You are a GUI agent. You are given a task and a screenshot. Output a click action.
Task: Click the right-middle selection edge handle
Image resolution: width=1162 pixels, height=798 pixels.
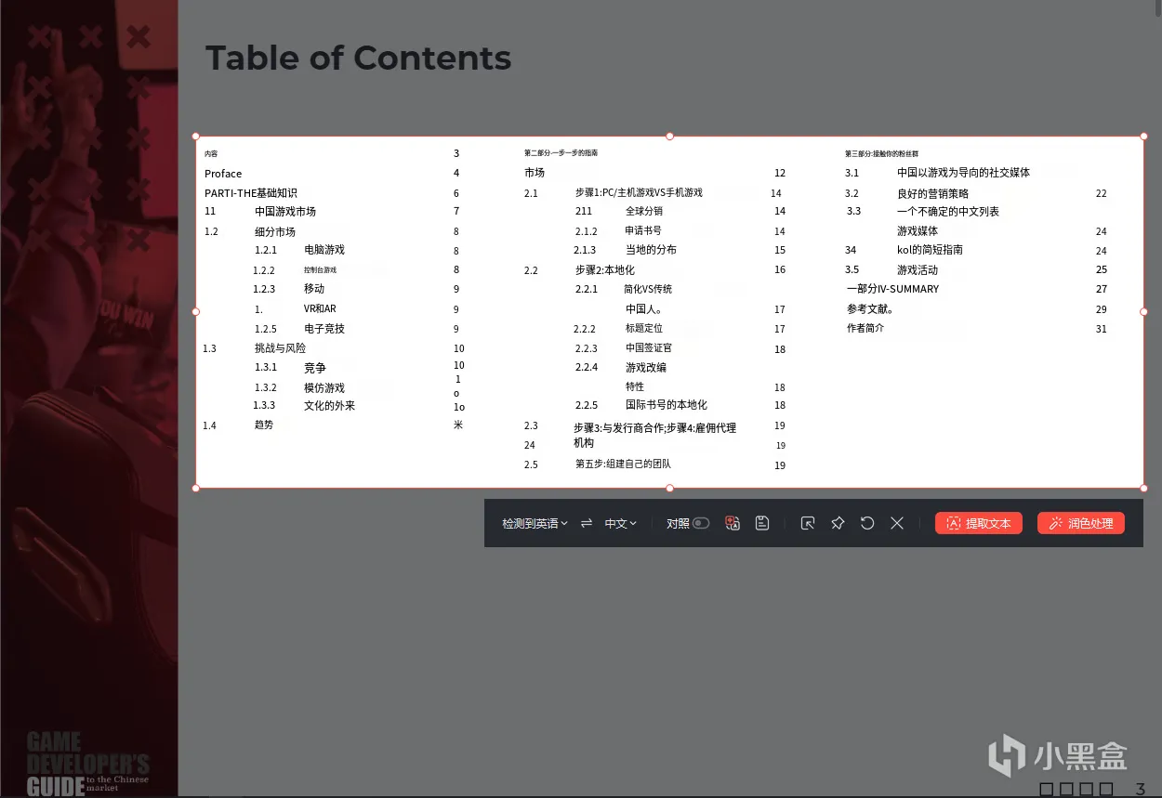pos(1143,312)
